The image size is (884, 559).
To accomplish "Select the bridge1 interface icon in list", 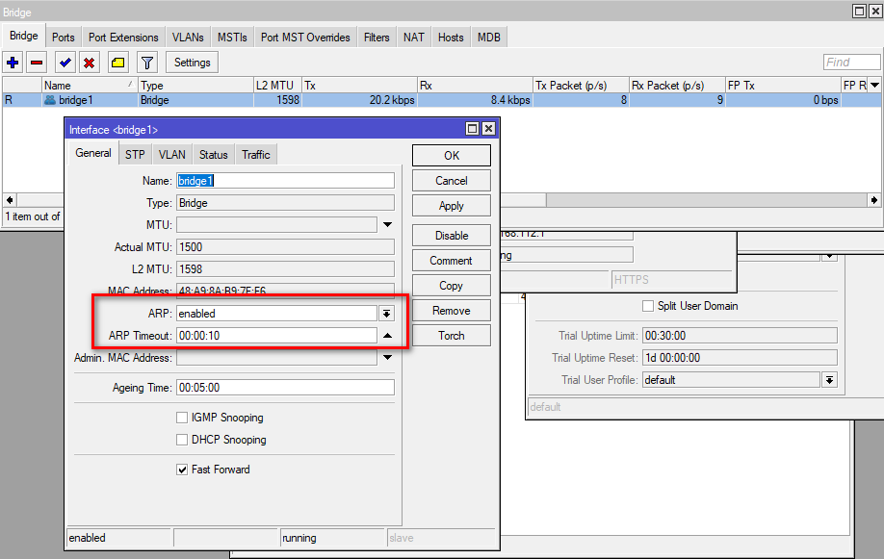I will coord(50,100).
